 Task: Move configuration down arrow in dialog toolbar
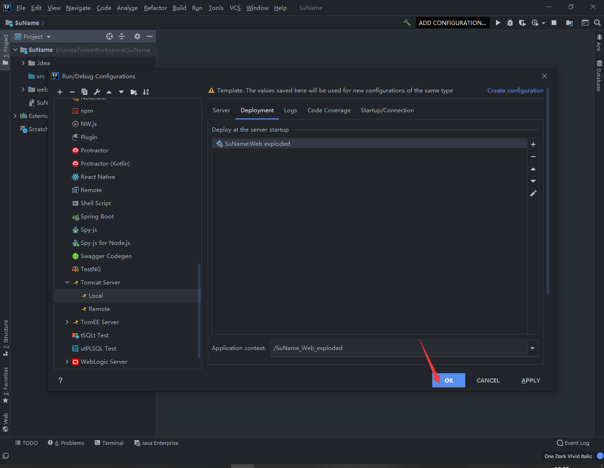(x=121, y=92)
